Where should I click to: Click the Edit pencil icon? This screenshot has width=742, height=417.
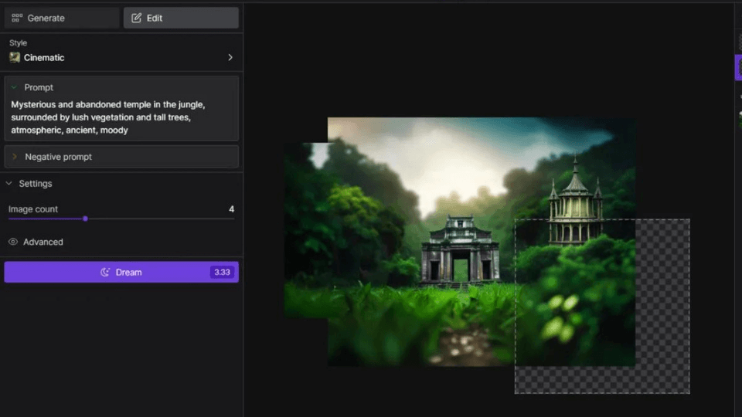click(137, 18)
